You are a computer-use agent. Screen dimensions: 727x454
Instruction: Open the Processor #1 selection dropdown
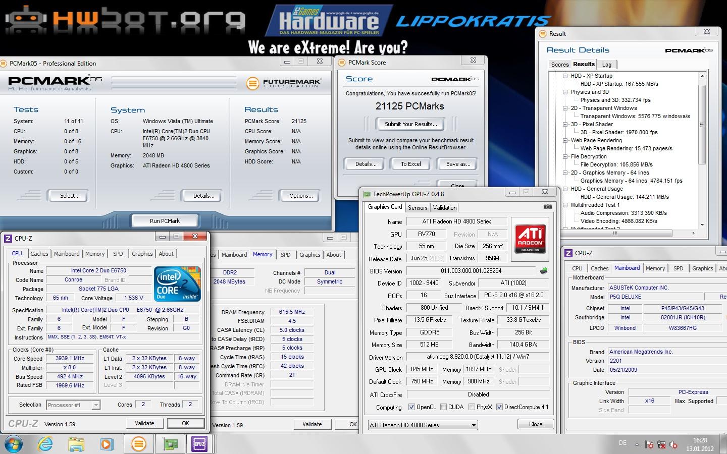[x=96, y=405]
